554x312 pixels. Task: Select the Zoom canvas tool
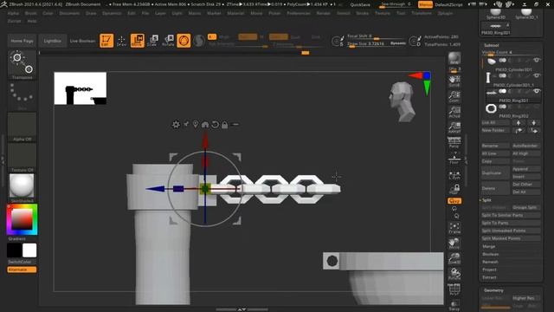tap(454, 96)
